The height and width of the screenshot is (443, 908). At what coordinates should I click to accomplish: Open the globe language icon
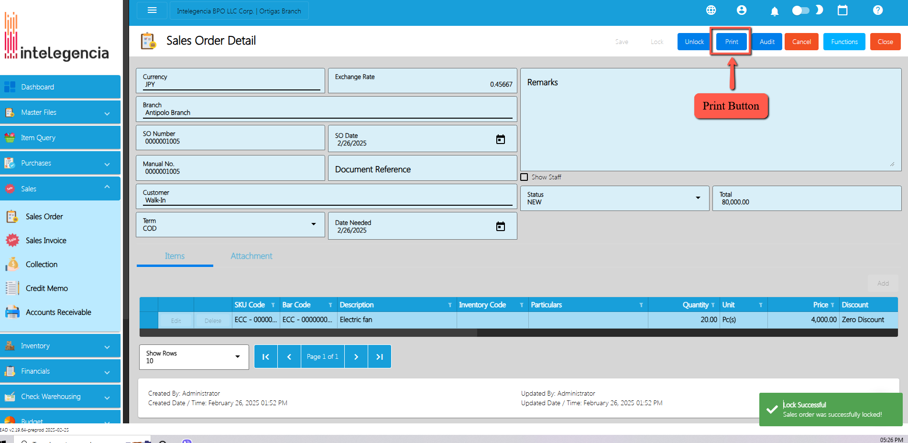711,10
